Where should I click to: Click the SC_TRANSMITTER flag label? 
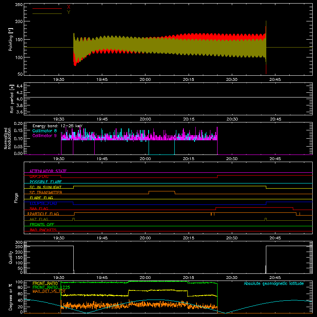point(46,193)
